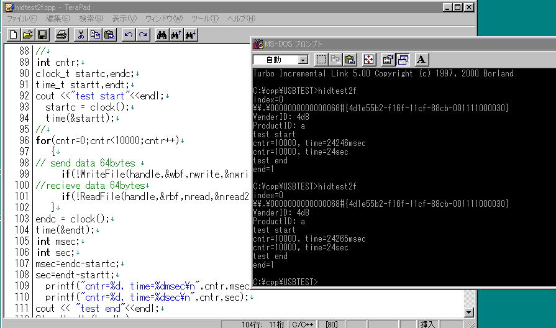The width and height of the screenshot is (556, 328).
Task: Click the Background icon in MS-DOS prompt toolbar
Action: (x=403, y=60)
